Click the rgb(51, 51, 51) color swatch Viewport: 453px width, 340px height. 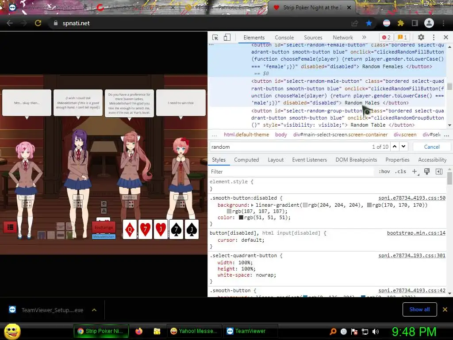(x=241, y=217)
